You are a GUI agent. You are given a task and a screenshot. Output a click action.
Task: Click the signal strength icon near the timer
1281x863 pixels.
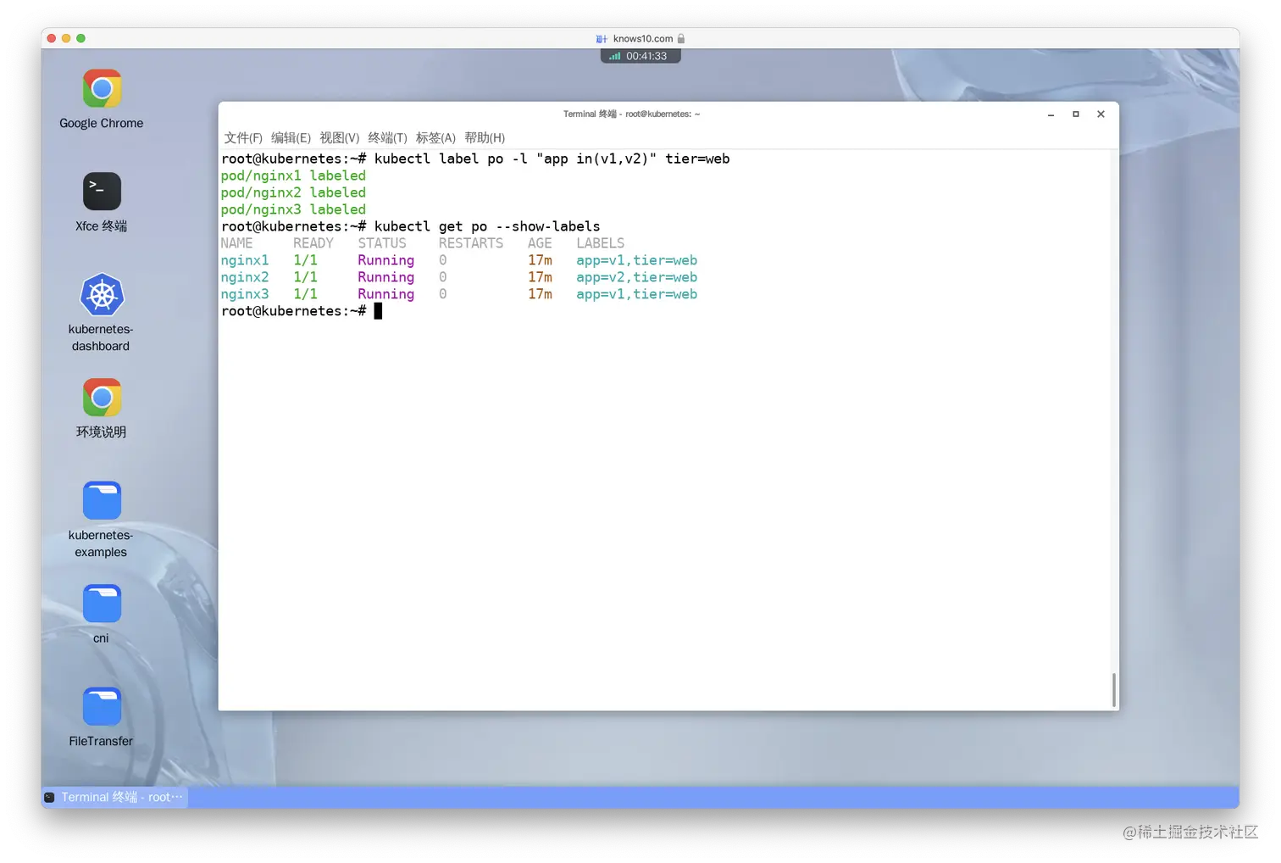pos(613,55)
